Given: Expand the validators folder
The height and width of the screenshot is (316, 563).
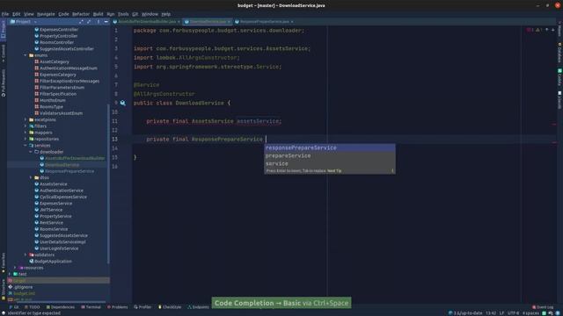Looking at the screenshot, I should (26, 255).
